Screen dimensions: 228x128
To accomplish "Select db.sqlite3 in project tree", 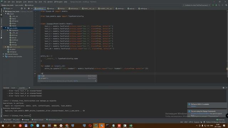I will point(11,49).
